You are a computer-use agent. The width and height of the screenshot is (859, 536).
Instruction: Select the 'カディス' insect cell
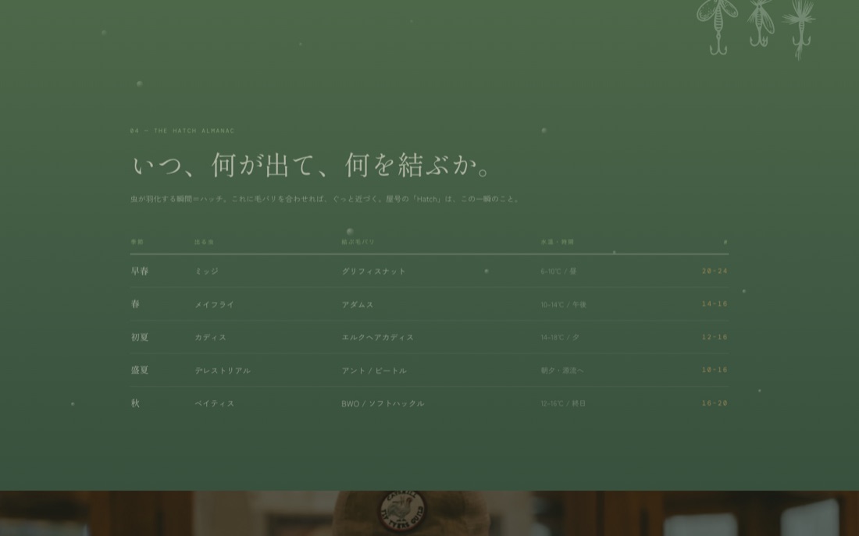click(210, 337)
